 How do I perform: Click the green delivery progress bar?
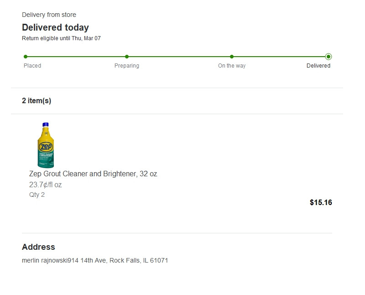tap(178, 57)
